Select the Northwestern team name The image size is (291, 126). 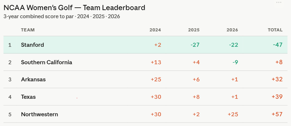pos(40,114)
